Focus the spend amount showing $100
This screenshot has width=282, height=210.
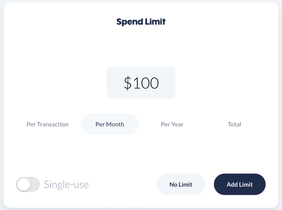click(x=141, y=83)
